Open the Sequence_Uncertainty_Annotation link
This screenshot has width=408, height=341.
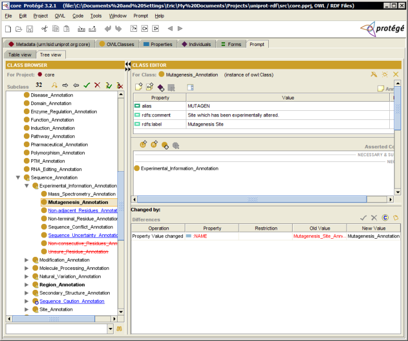click(x=83, y=235)
